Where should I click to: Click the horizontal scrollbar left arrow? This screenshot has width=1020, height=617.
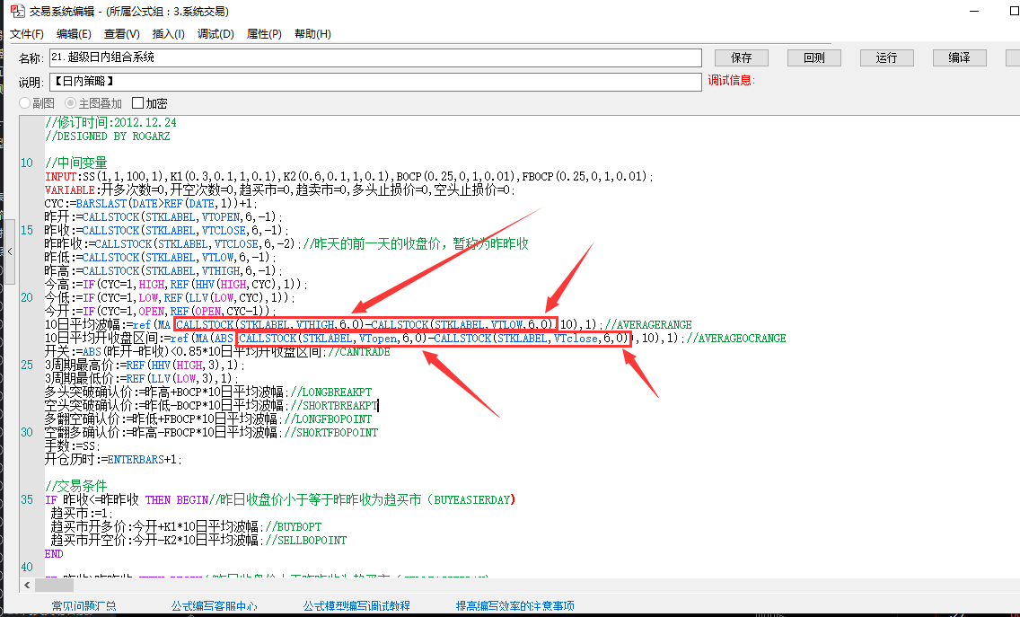(27, 585)
